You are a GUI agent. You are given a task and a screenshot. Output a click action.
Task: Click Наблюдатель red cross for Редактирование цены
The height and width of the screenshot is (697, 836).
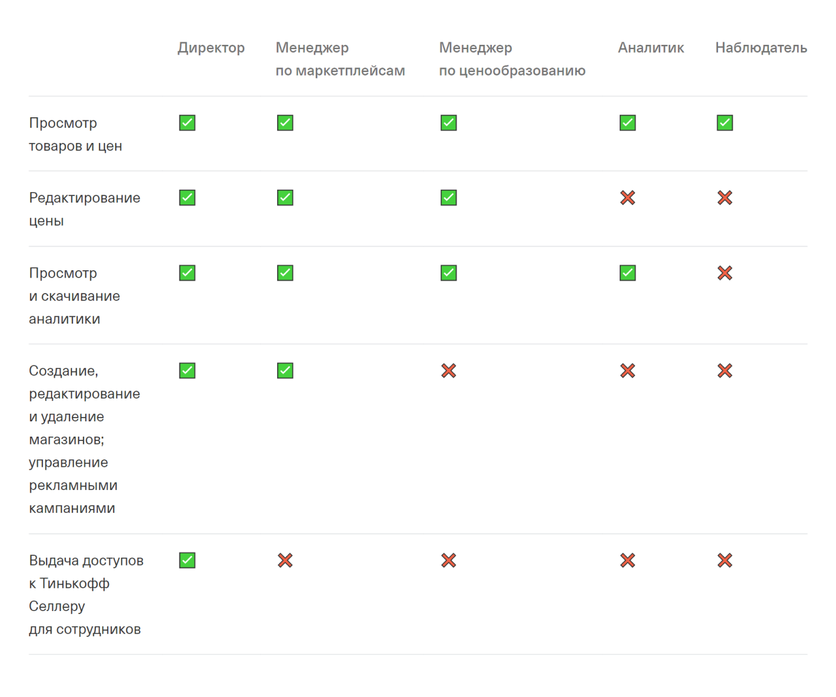[x=725, y=198]
